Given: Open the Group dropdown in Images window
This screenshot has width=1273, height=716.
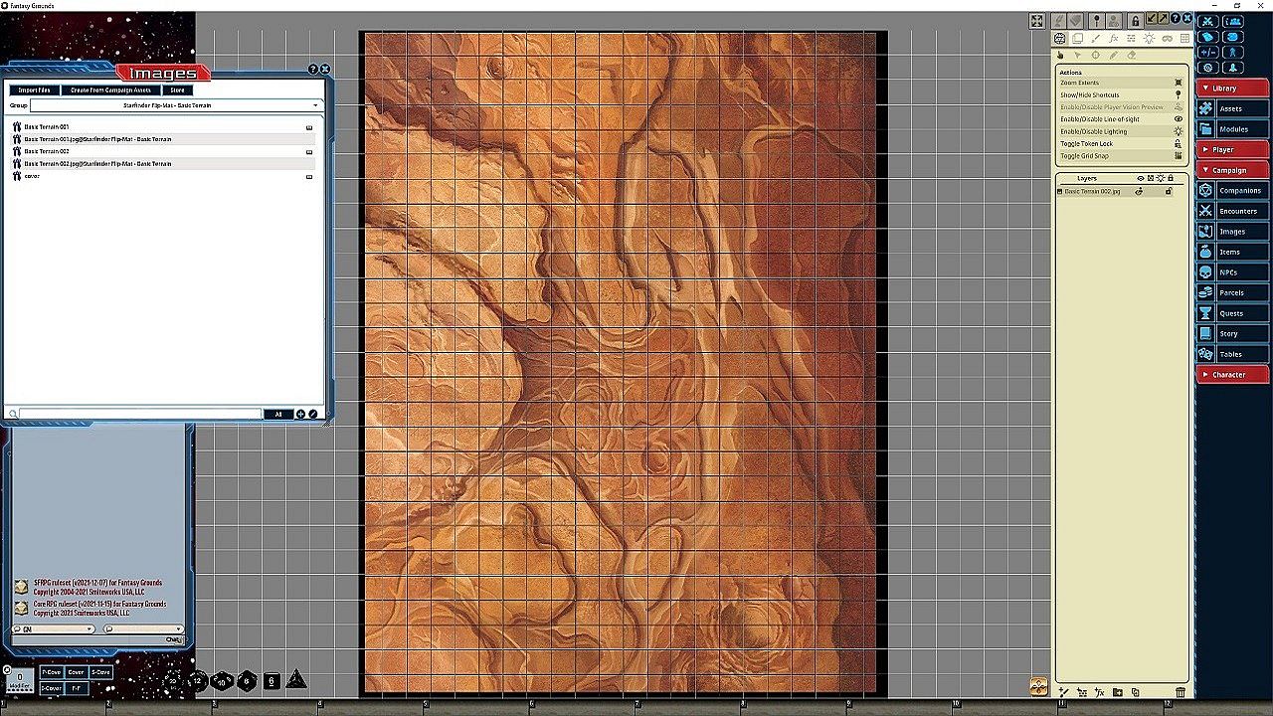Looking at the screenshot, I should pos(175,105).
